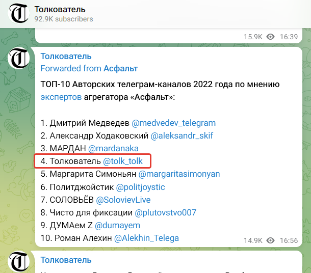
Task: Open @mardanaka mention
Action: pyautogui.click(x=113, y=148)
